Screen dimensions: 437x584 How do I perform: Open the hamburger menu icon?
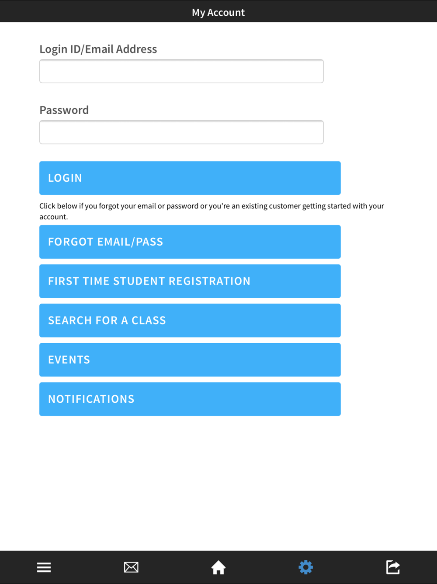(44, 567)
